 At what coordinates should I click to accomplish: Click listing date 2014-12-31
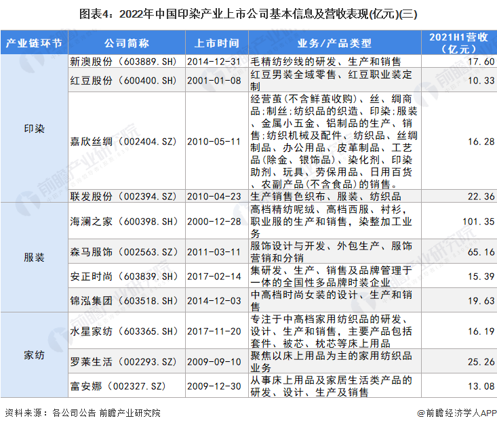214,62
